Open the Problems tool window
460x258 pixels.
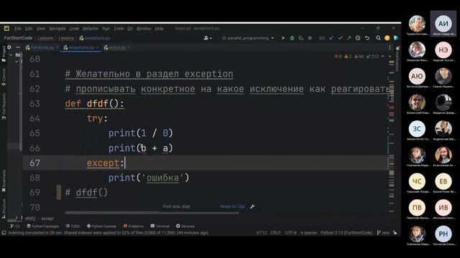pyautogui.click(x=134, y=226)
